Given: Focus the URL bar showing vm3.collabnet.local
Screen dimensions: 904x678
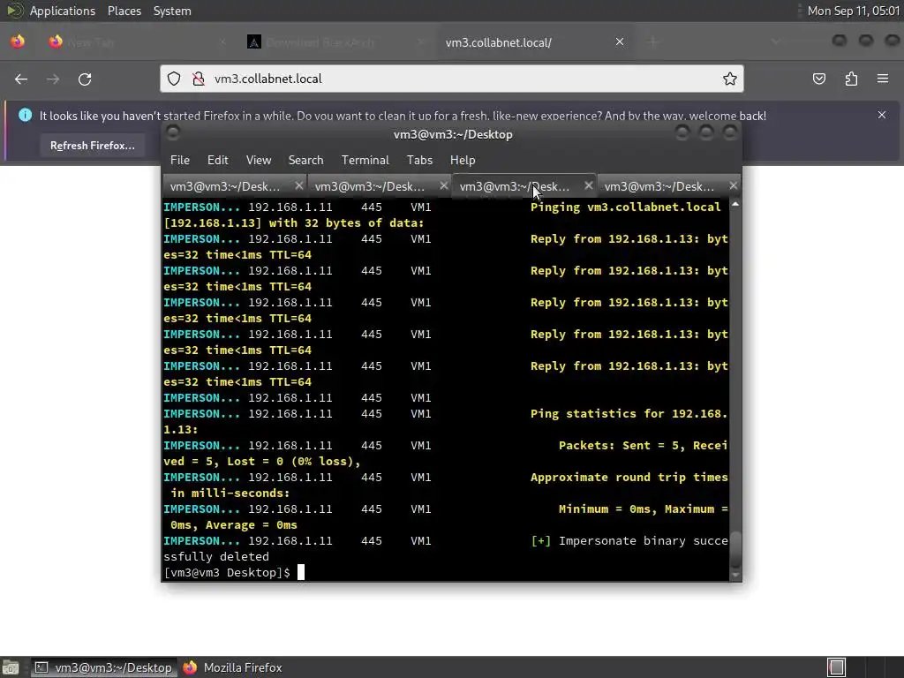Looking at the screenshot, I should tap(452, 79).
